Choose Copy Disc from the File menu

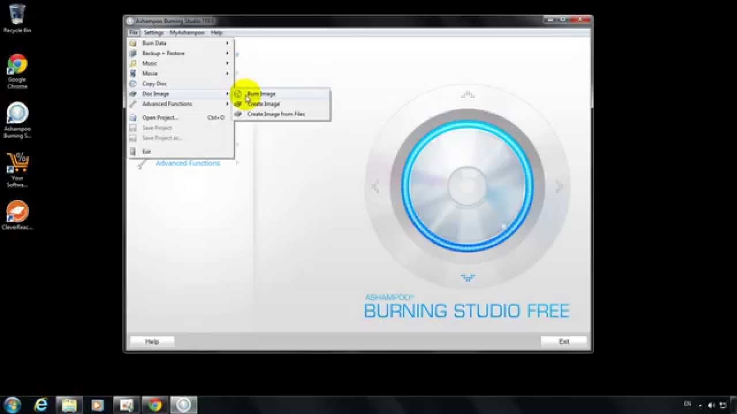180,83
